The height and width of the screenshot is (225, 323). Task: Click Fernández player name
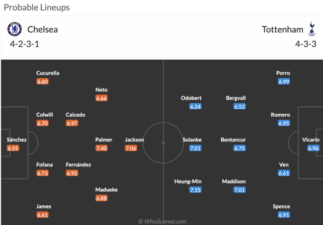pyautogui.click(x=79, y=164)
